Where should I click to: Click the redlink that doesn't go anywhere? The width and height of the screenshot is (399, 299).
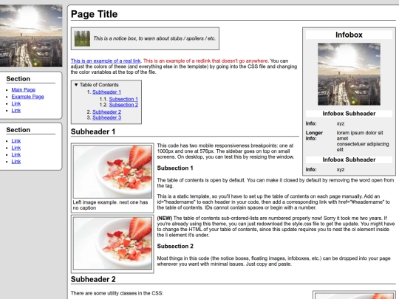click(205, 61)
